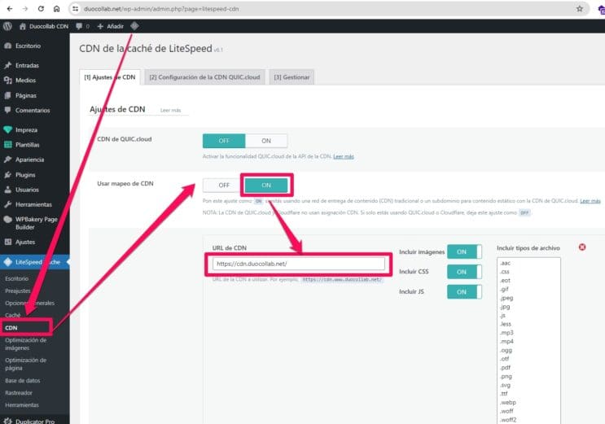The image size is (605, 424).
Task: Click .webp in file types list
Action: [x=508, y=402]
